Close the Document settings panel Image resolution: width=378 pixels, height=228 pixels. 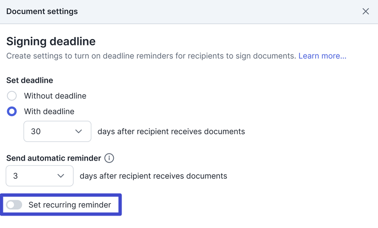coord(366,11)
